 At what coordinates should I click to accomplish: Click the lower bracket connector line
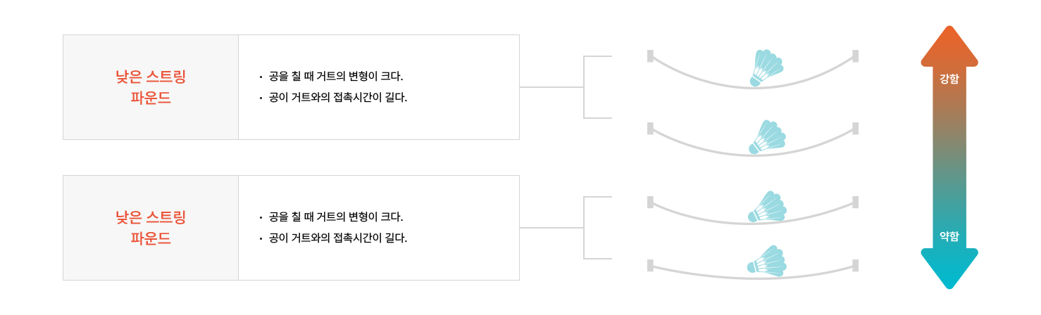[x=584, y=228]
